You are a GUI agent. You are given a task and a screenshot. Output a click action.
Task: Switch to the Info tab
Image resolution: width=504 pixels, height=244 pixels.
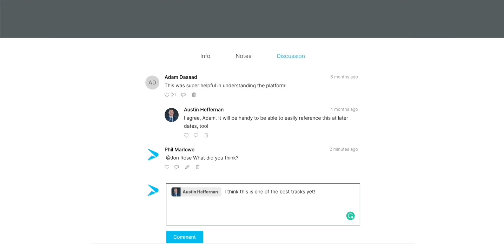tap(205, 56)
